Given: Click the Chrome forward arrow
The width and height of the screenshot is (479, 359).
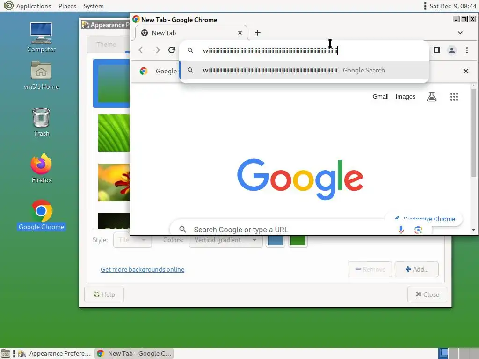Looking at the screenshot, I should 156,50.
